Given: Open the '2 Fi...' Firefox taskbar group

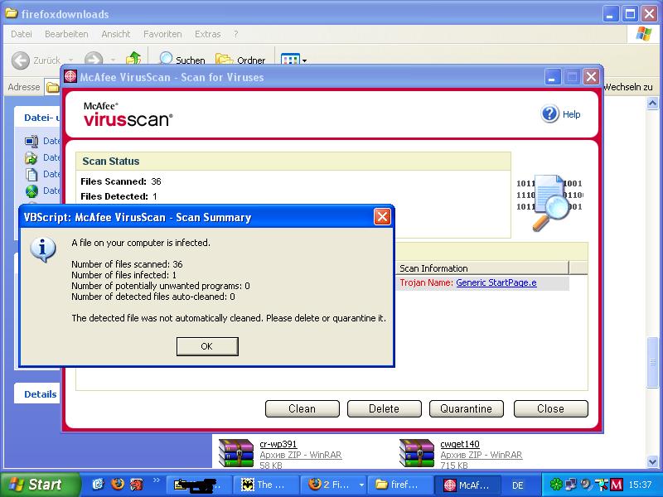Looking at the screenshot, I should point(334,485).
